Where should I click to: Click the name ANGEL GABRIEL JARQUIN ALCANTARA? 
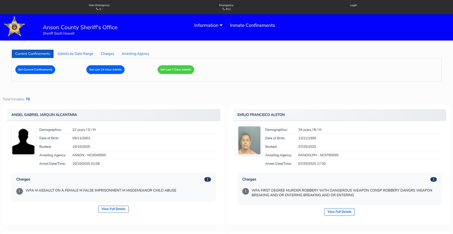(x=44, y=115)
